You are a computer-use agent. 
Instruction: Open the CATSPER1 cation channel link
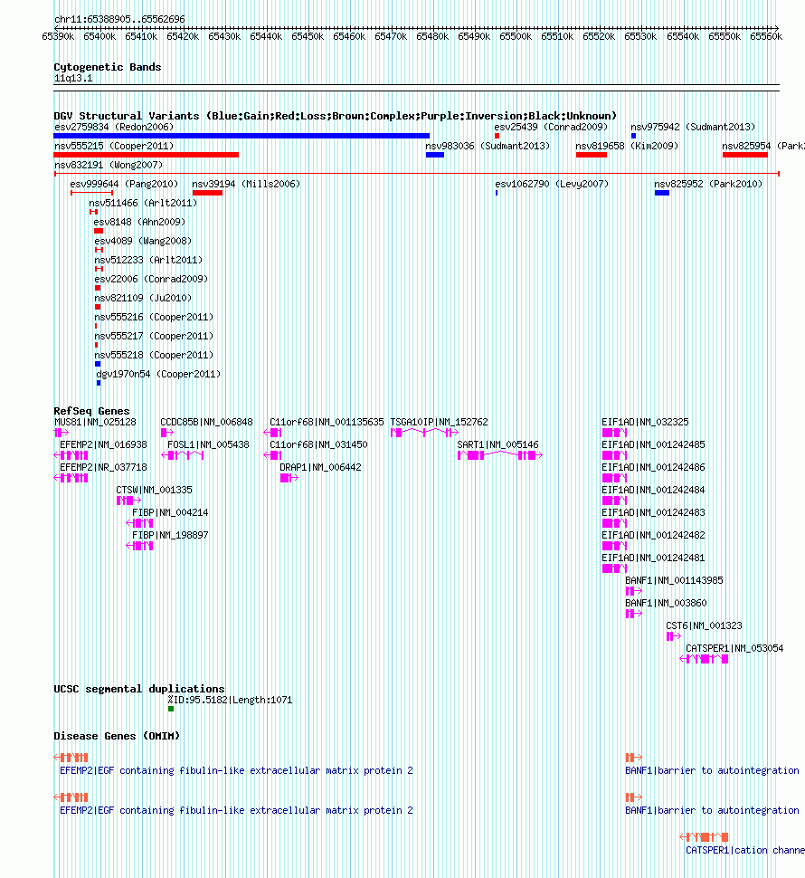click(x=745, y=850)
